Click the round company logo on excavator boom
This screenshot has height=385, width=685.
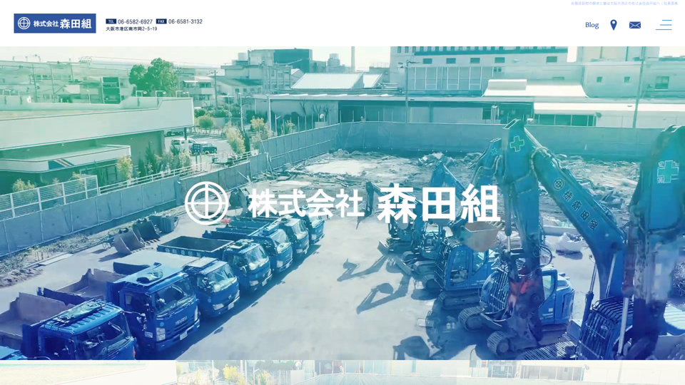(559, 184)
